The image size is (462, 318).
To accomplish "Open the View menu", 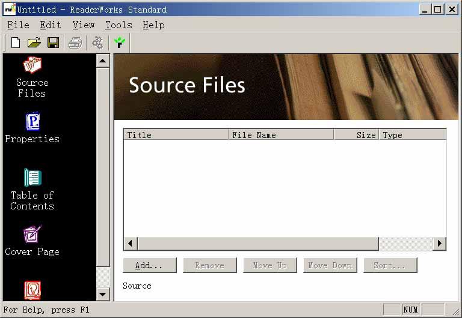I will pyautogui.click(x=84, y=25).
